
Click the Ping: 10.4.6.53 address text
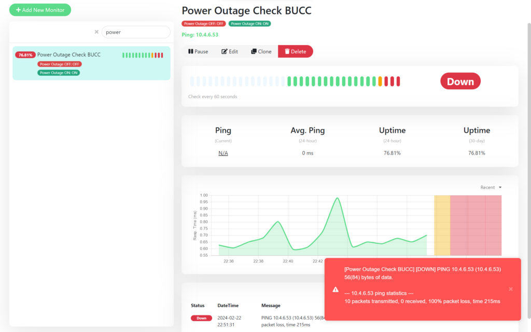(200, 35)
